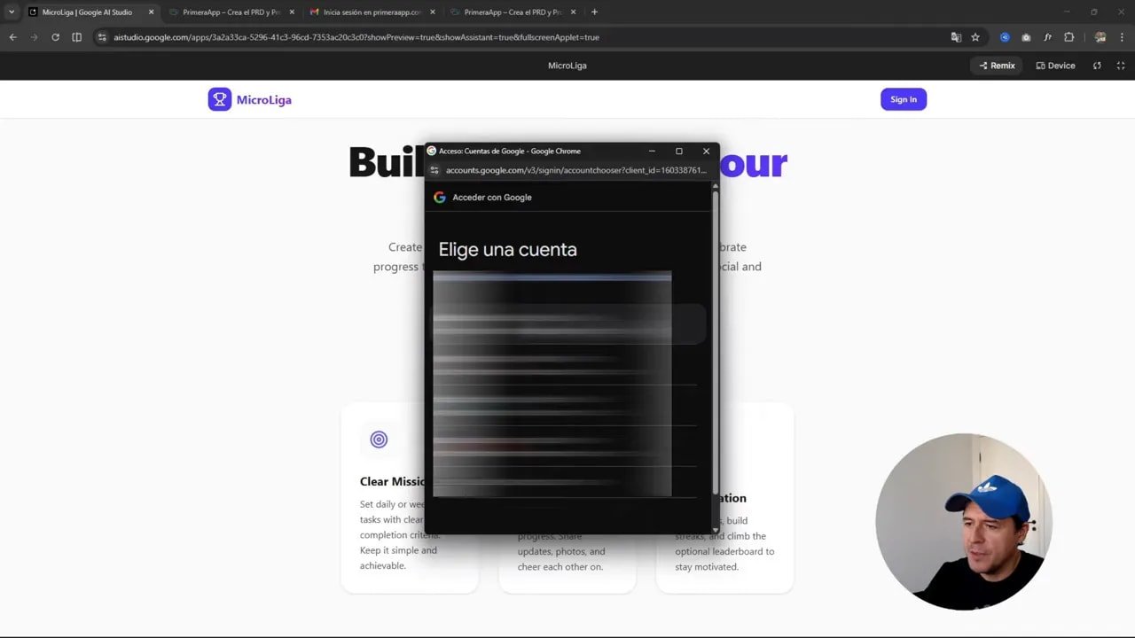Open Google Translate from the address bar
1135x638 pixels.
pyautogui.click(x=956, y=37)
